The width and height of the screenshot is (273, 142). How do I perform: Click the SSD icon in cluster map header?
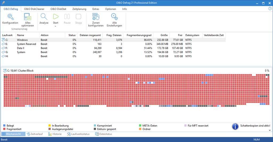pyautogui.click(x=5, y=70)
